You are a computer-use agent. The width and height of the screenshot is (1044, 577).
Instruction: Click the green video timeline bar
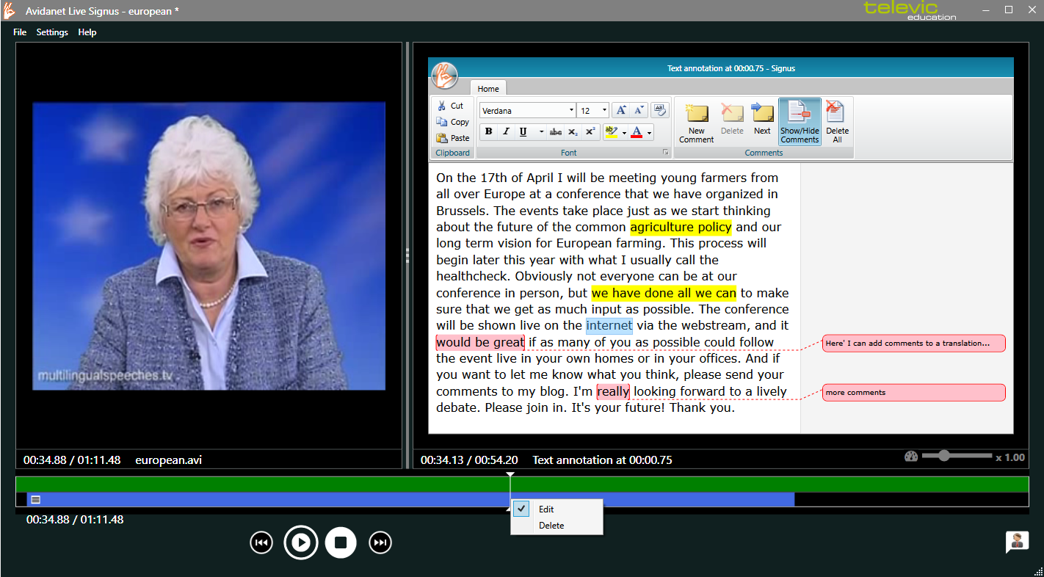point(522,485)
